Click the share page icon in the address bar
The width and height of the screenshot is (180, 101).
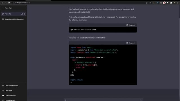click(x=147, y=3)
